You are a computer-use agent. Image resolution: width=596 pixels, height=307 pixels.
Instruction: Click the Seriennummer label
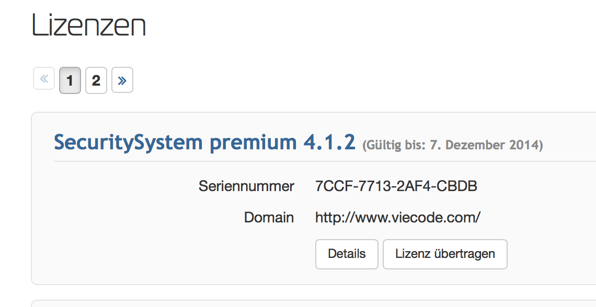tap(246, 186)
